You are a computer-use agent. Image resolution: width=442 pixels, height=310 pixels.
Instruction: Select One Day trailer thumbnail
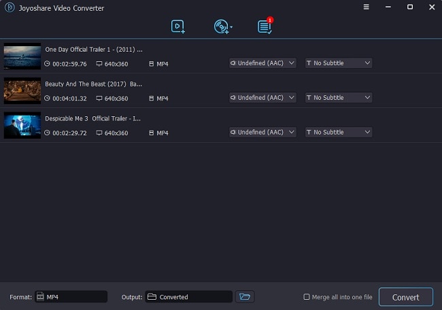pos(22,56)
